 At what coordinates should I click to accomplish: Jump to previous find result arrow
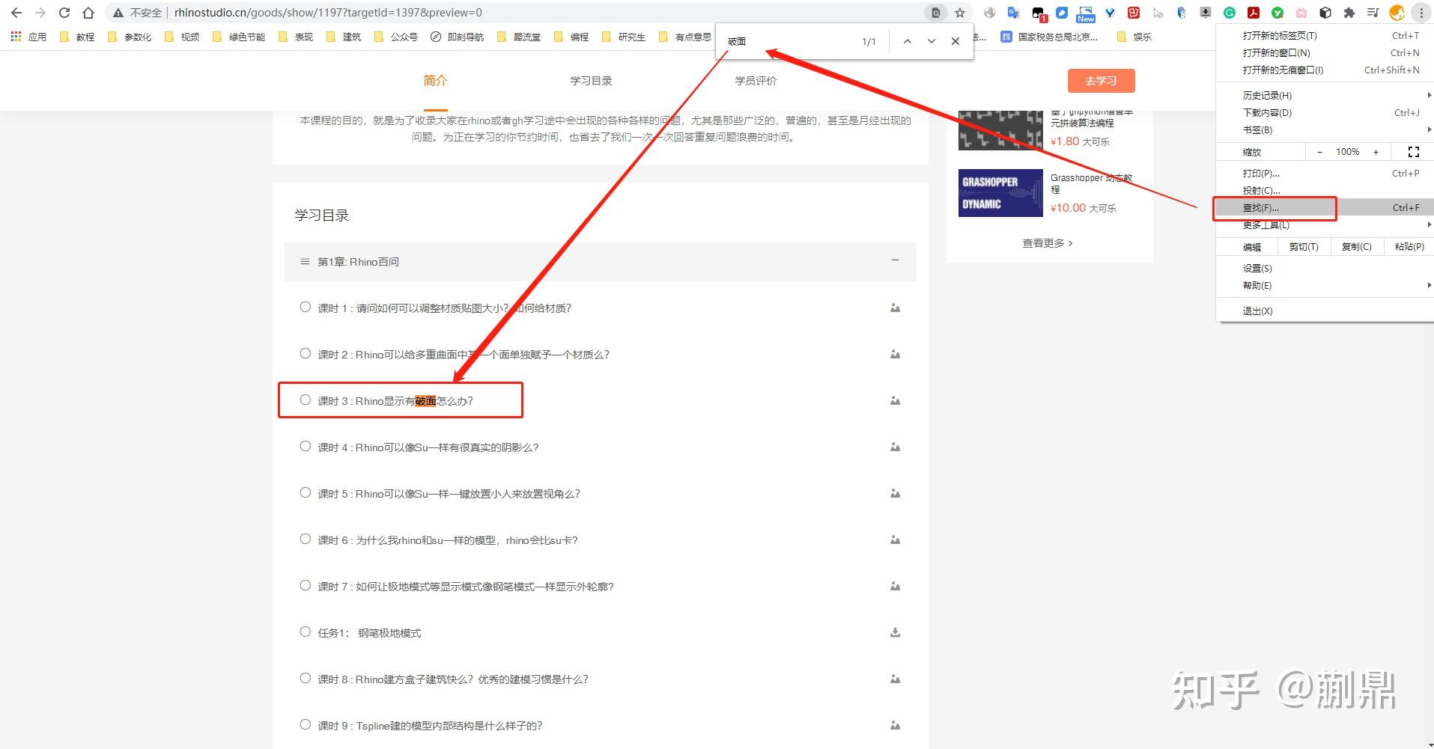point(907,41)
